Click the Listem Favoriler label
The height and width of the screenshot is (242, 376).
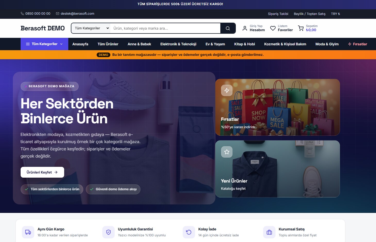pyautogui.click(x=285, y=28)
